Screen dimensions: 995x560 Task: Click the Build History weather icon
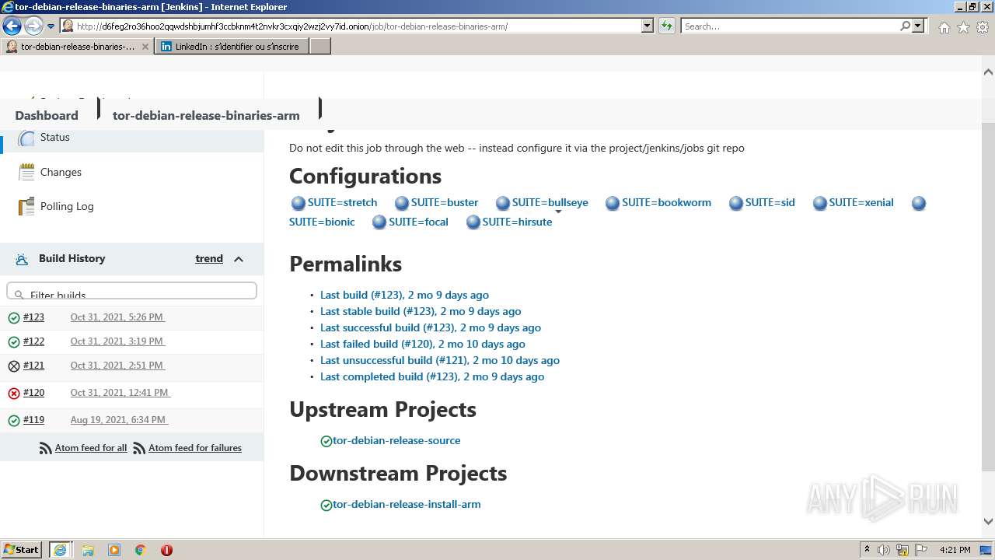22,259
